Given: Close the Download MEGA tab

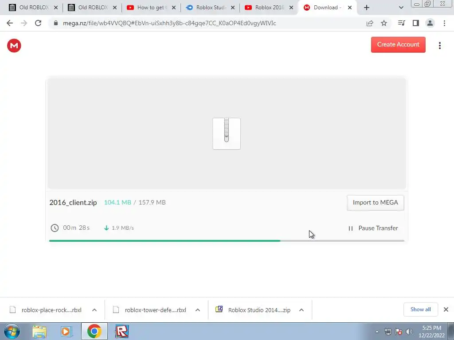Looking at the screenshot, I should click(x=350, y=8).
